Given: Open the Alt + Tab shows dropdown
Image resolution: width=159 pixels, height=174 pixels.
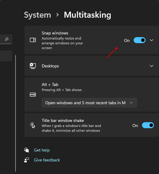Looking at the screenshot, I should coord(89,103).
